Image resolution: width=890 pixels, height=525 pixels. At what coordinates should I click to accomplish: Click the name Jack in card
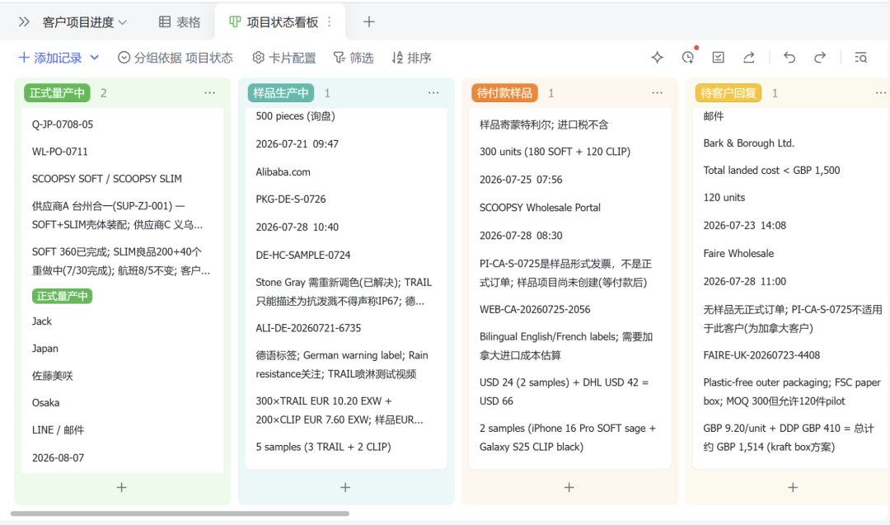pos(41,321)
